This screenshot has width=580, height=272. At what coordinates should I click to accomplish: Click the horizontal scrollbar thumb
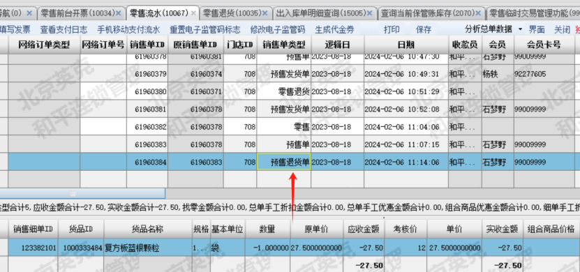[82, 193]
